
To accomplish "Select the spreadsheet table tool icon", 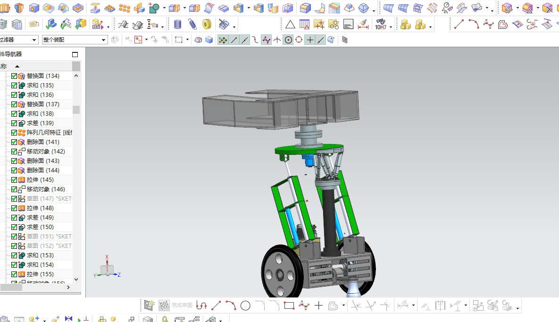I will (304, 24).
